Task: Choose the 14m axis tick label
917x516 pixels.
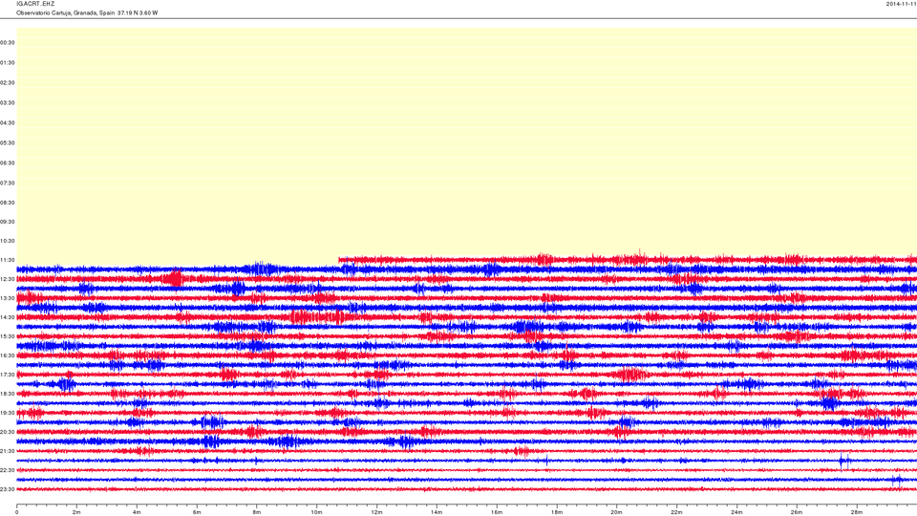Action: coord(437,512)
